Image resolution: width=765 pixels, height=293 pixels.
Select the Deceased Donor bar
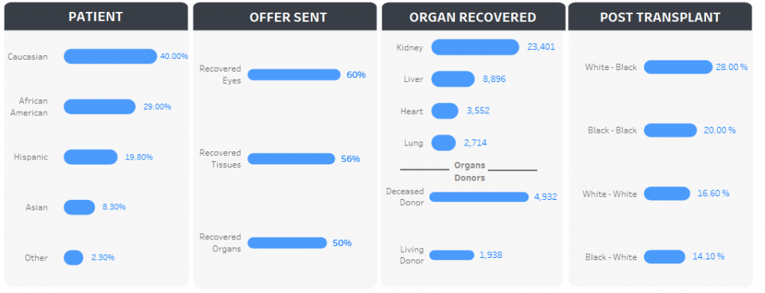[479, 197]
